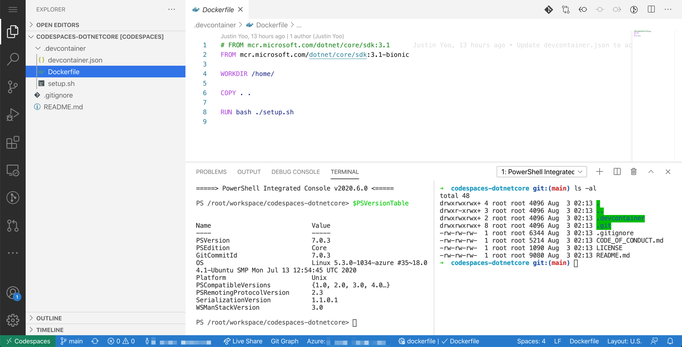Switch to the Problems tab
The height and width of the screenshot is (347, 682).
(211, 172)
